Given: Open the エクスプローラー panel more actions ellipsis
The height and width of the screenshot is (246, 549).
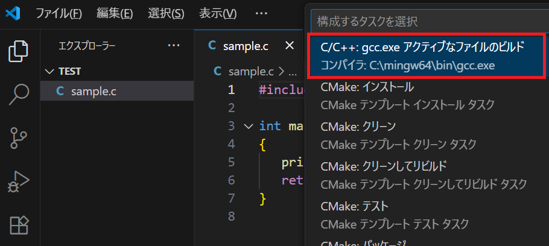Looking at the screenshot, I should (x=174, y=46).
